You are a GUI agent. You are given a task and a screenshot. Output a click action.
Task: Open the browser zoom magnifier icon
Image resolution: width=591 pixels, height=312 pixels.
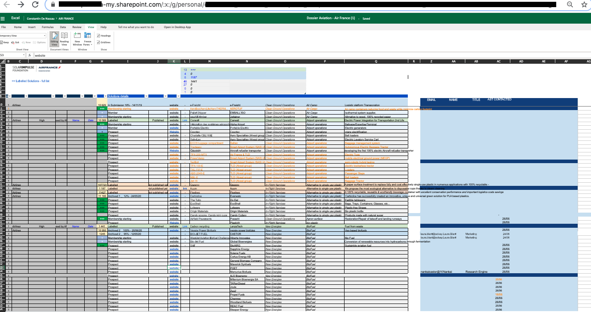click(570, 4)
